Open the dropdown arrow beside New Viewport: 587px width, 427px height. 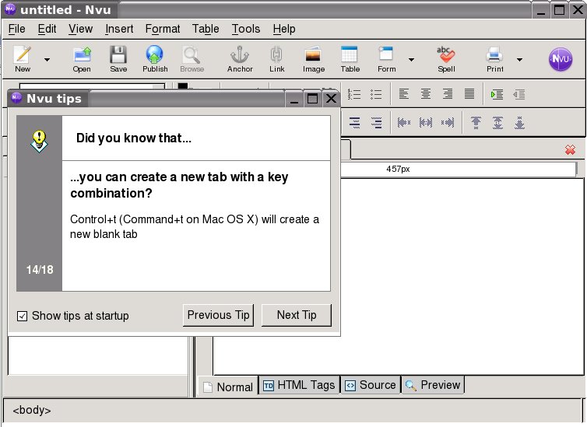[47, 59]
